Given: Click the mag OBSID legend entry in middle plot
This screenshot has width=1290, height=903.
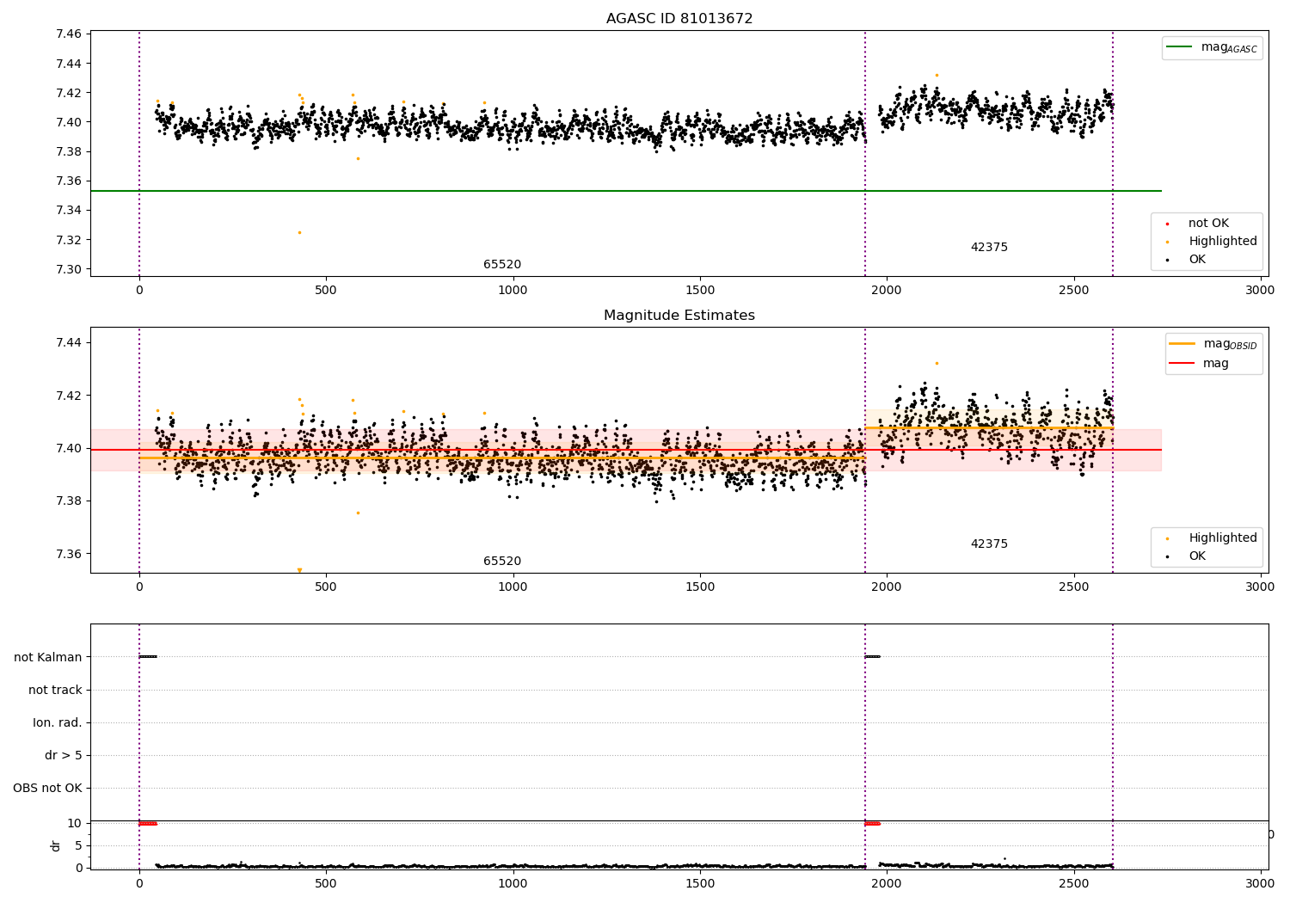Looking at the screenshot, I should [x=1213, y=344].
